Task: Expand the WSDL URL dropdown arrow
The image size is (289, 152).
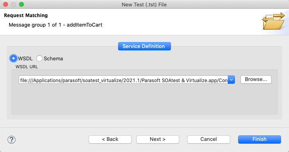Action: 231,80
